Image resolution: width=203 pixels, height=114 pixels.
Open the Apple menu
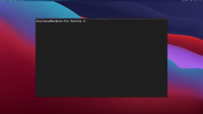tap(1, 1)
